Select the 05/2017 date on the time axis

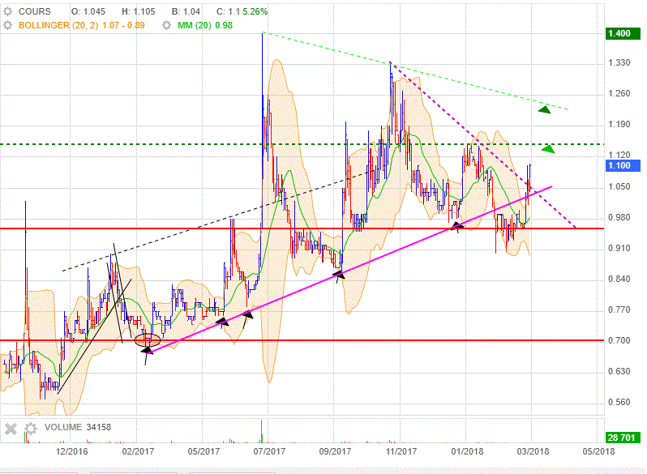pos(204,451)
